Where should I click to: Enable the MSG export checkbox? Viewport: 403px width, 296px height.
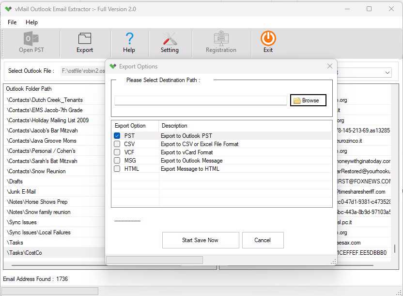point(117,160)
